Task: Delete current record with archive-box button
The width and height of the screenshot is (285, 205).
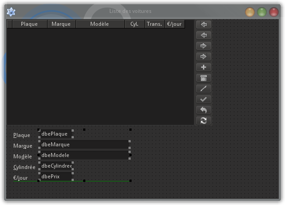Action: (x=204, y=78)
